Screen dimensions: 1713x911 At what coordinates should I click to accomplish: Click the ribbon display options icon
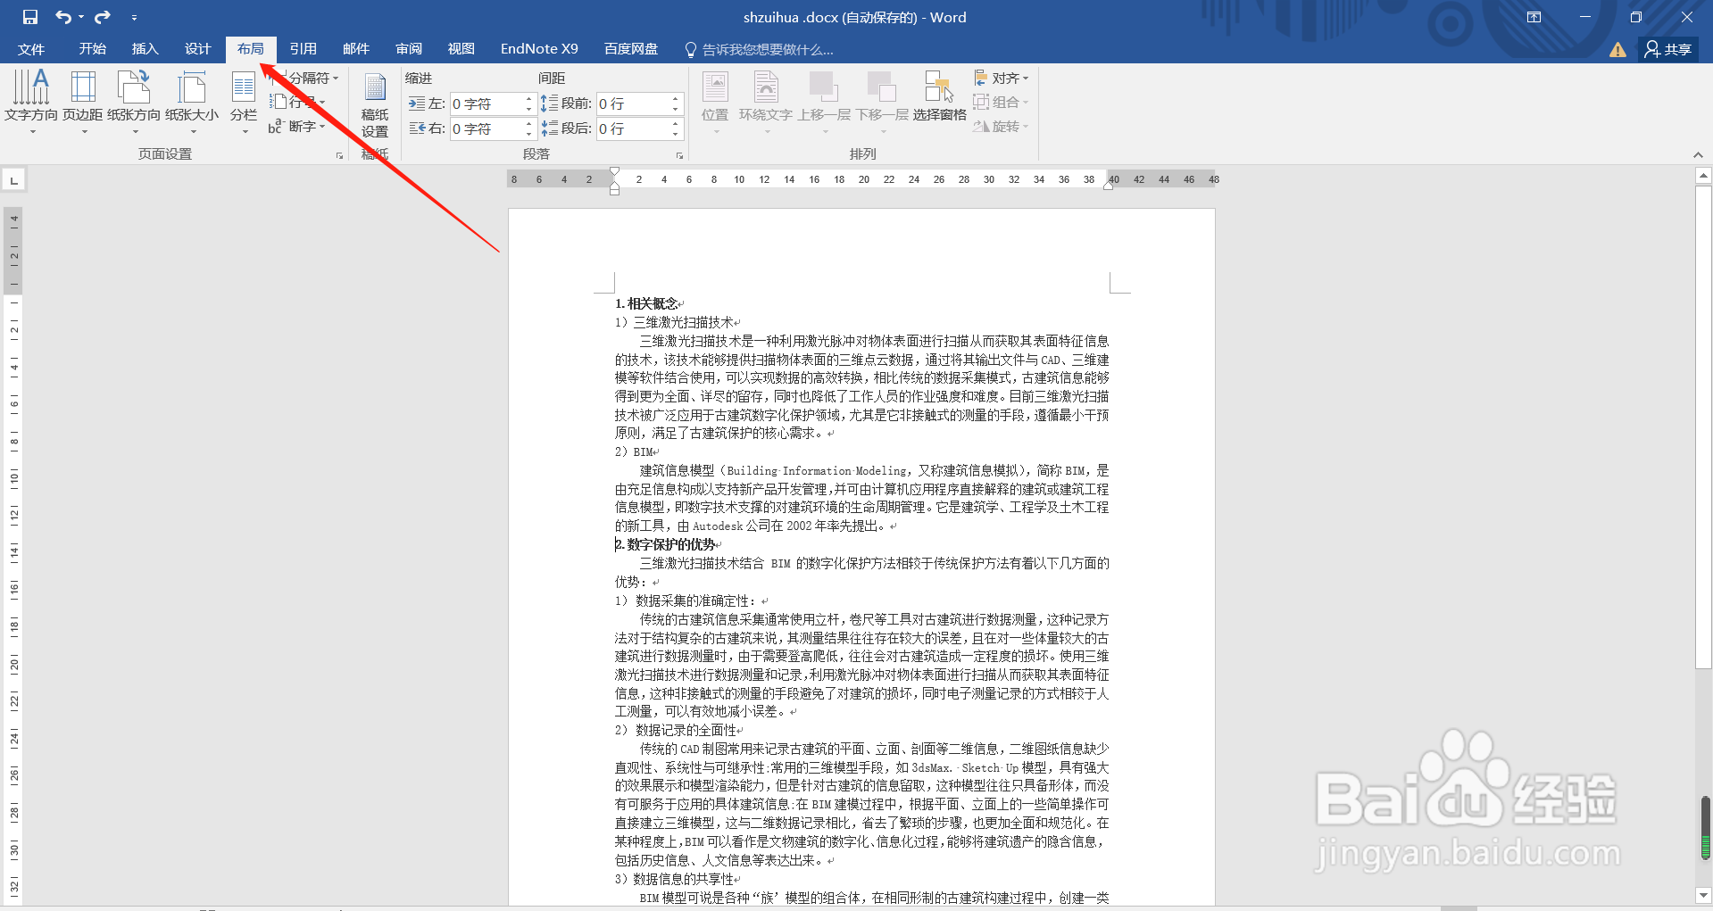tap(1534, 17)
